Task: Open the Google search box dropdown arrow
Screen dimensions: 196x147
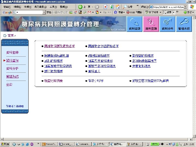Action: (44, 12)
